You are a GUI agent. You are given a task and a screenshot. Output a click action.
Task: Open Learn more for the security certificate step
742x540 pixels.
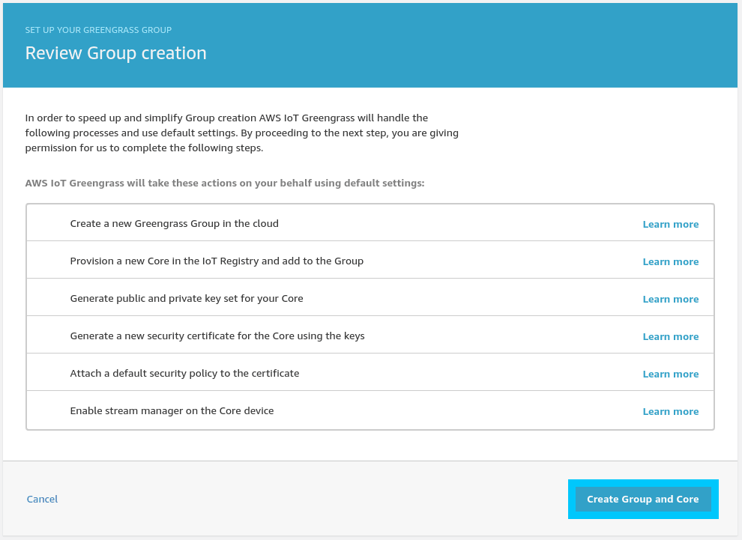tap(670, 336)
